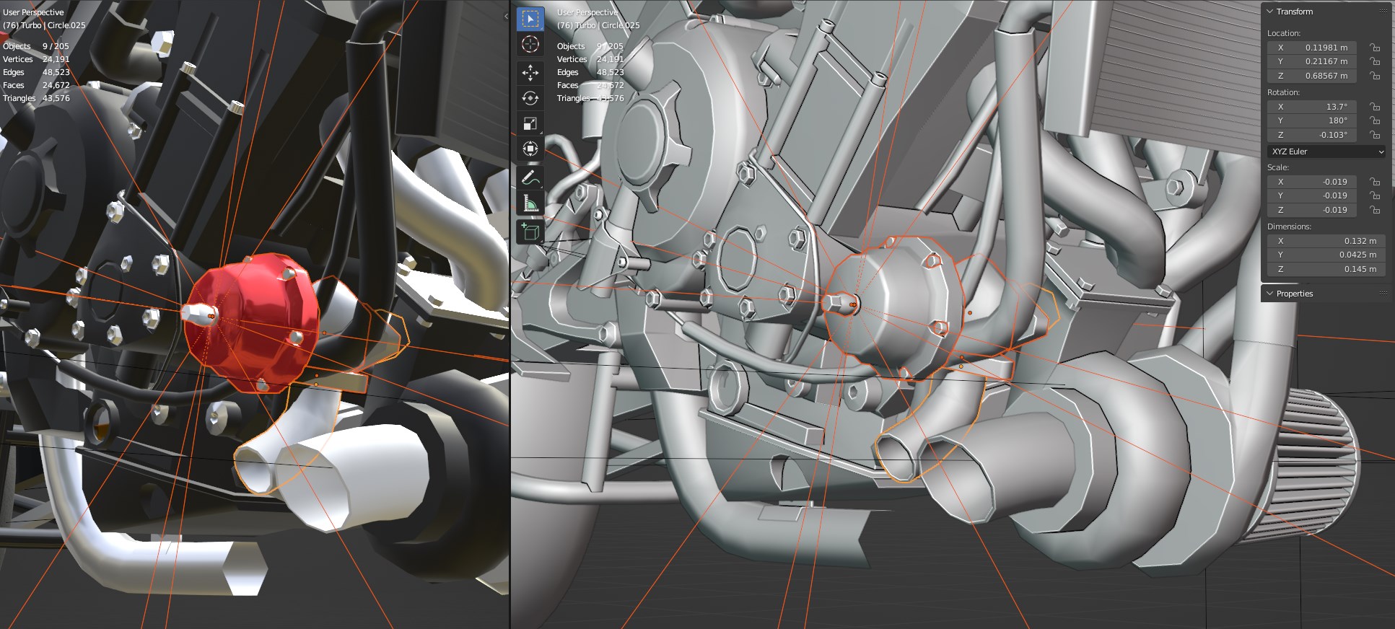The image size is (1395, 629).
Task: Grab the Properties panel drag handle dots
Action: coord(1383,294)
